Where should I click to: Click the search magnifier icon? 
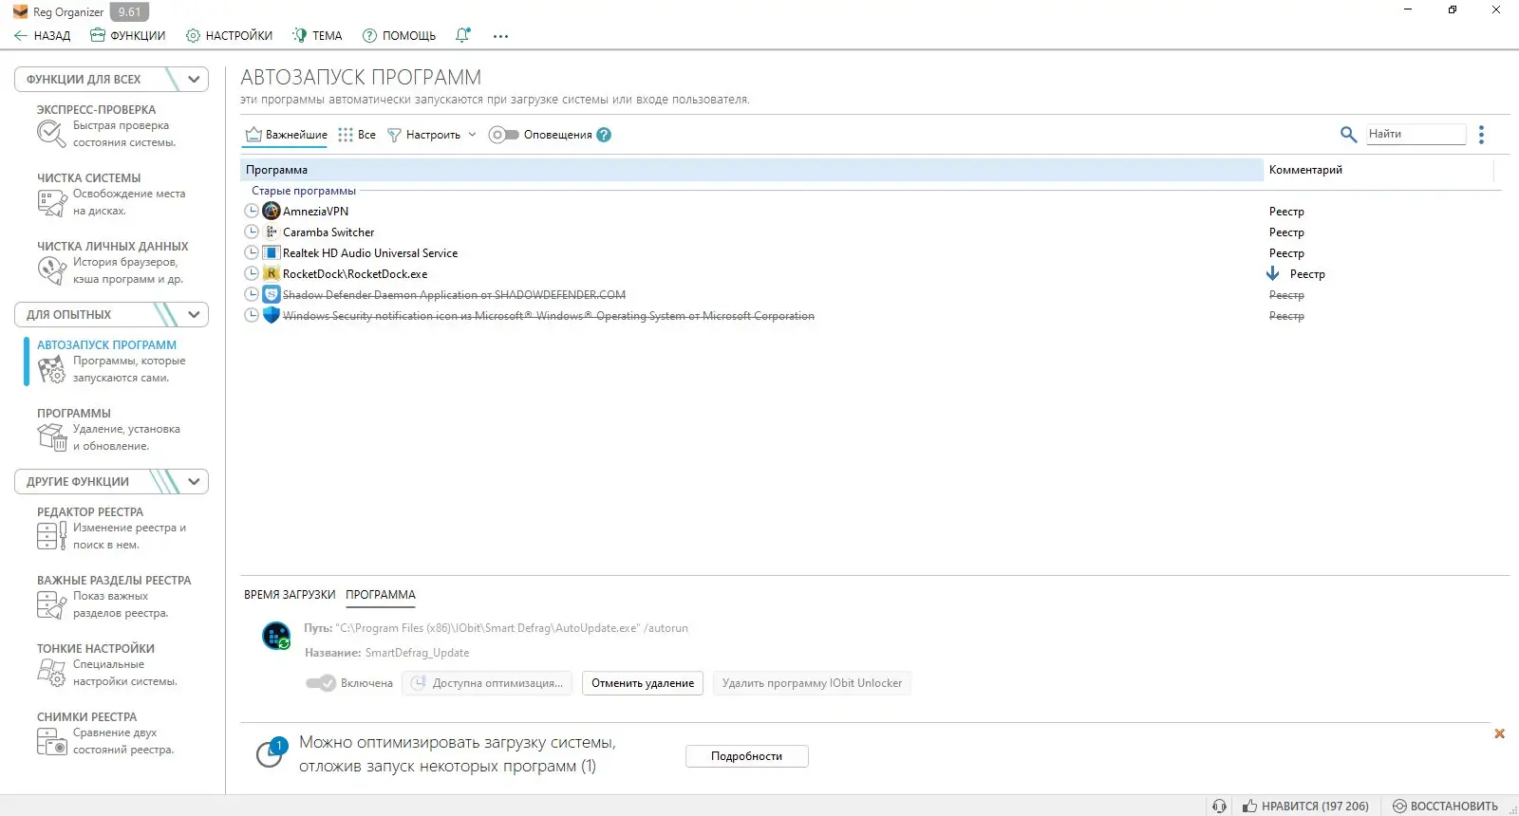[1348, 134]
